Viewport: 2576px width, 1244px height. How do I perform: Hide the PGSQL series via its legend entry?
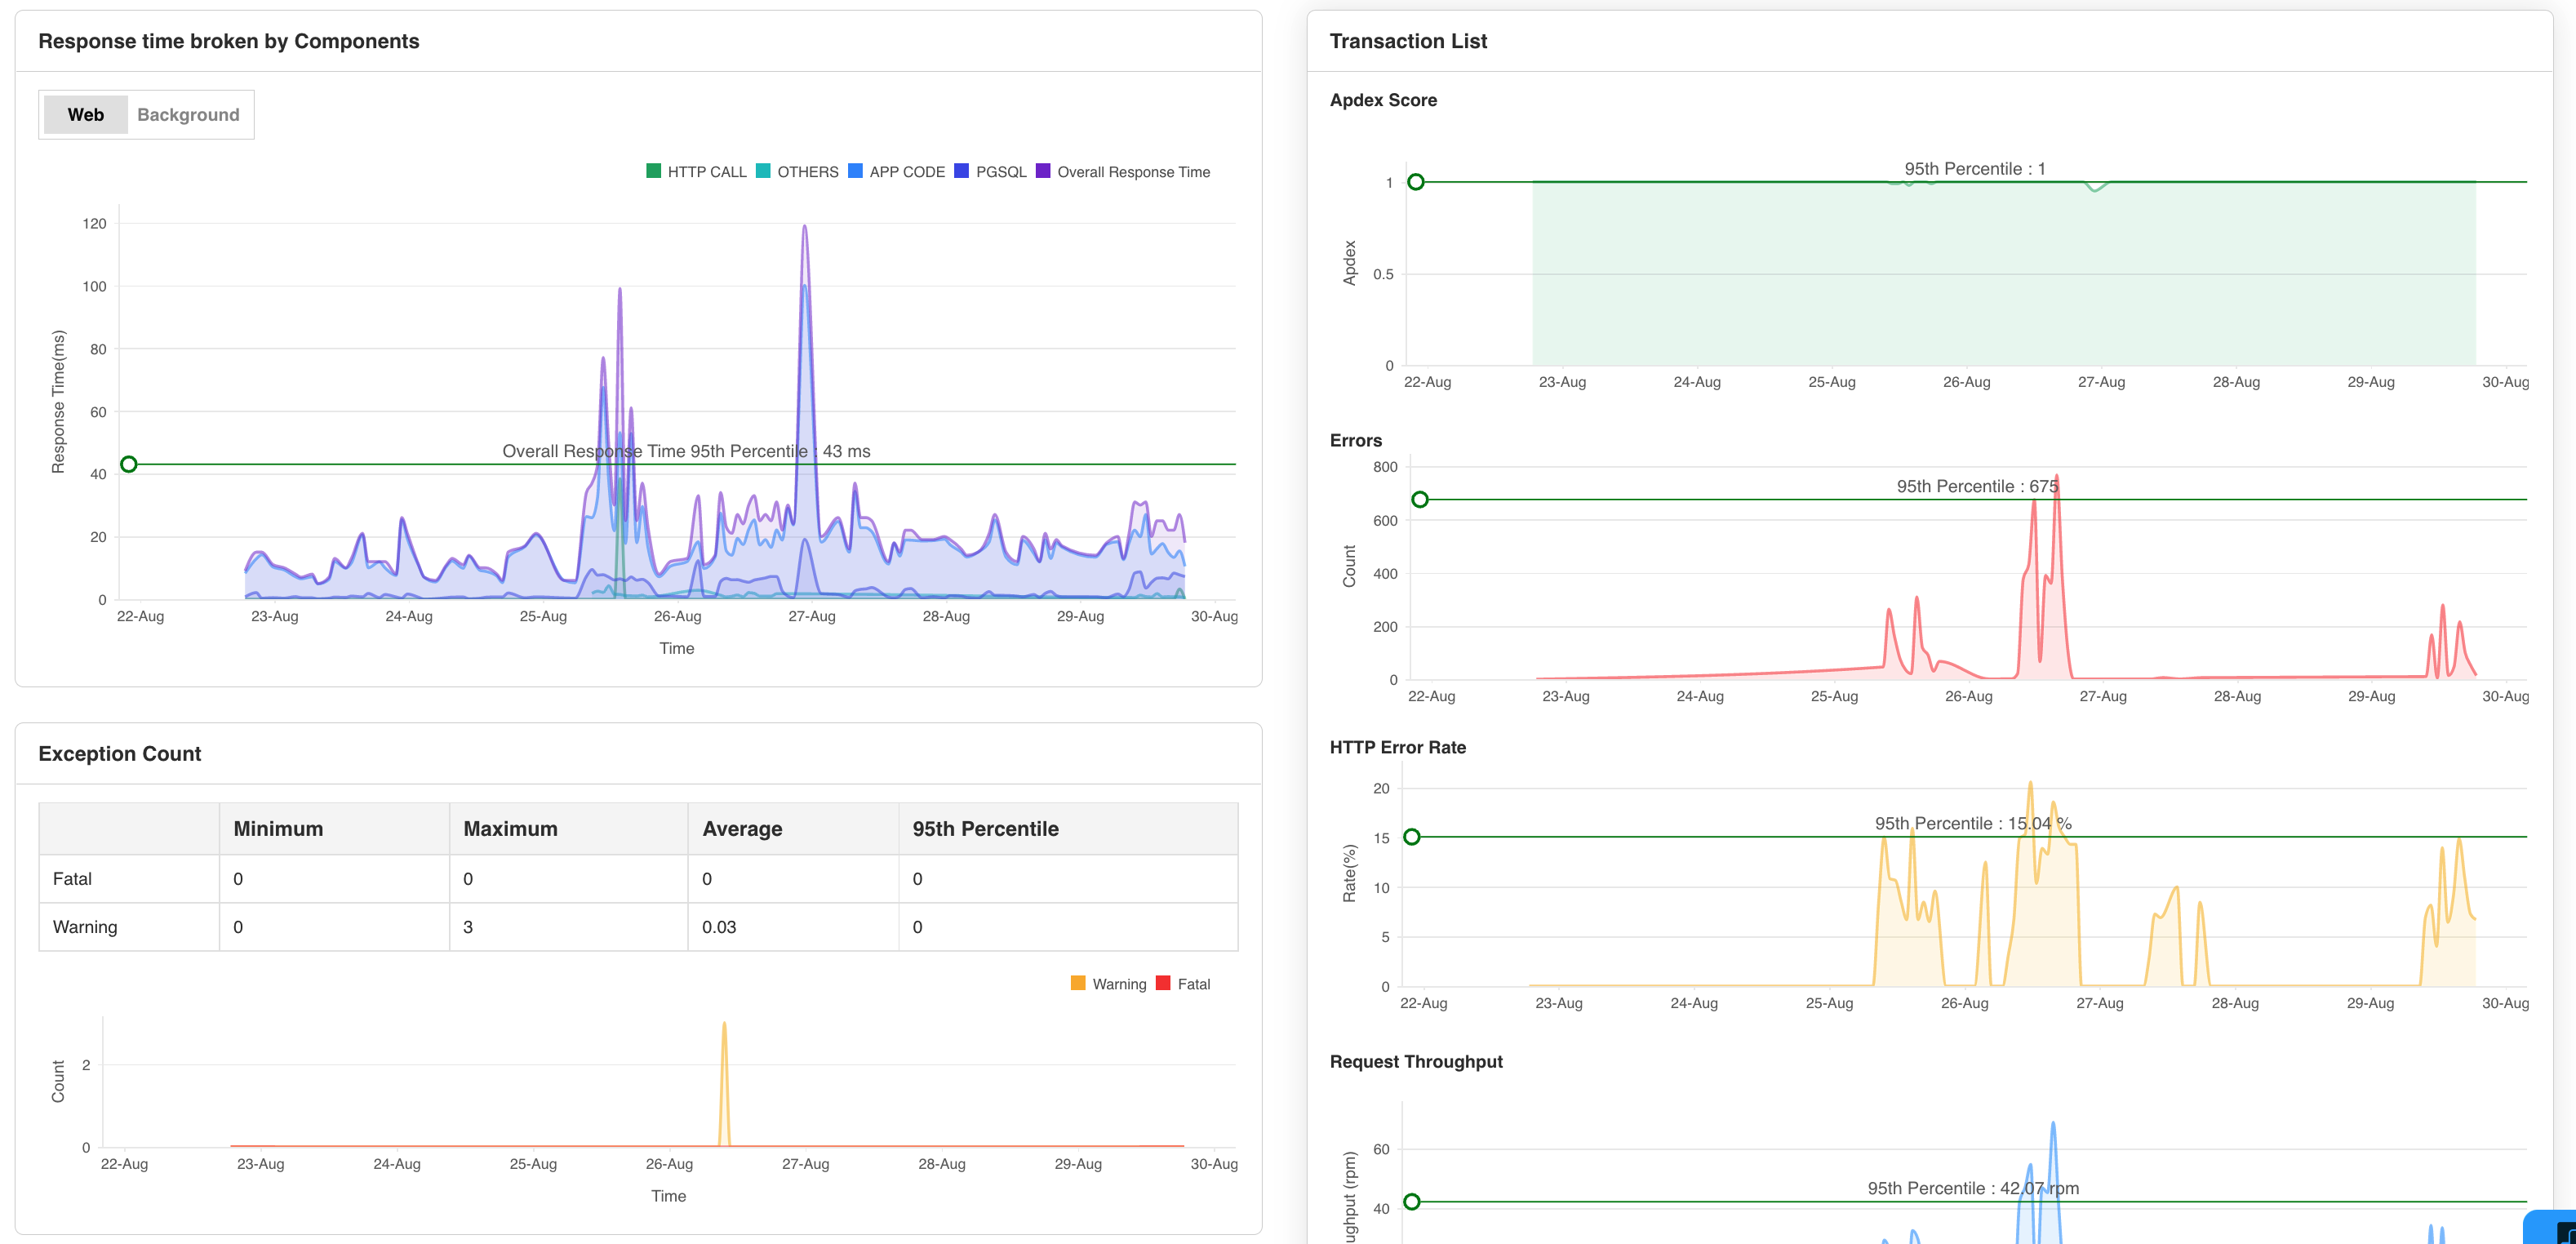[963, 171]
